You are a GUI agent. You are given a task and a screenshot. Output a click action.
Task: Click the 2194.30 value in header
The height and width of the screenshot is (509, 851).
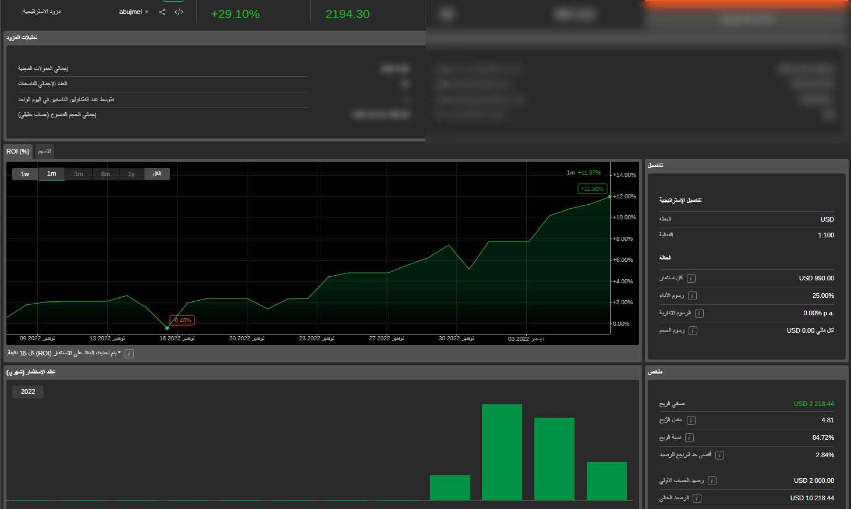348,14
